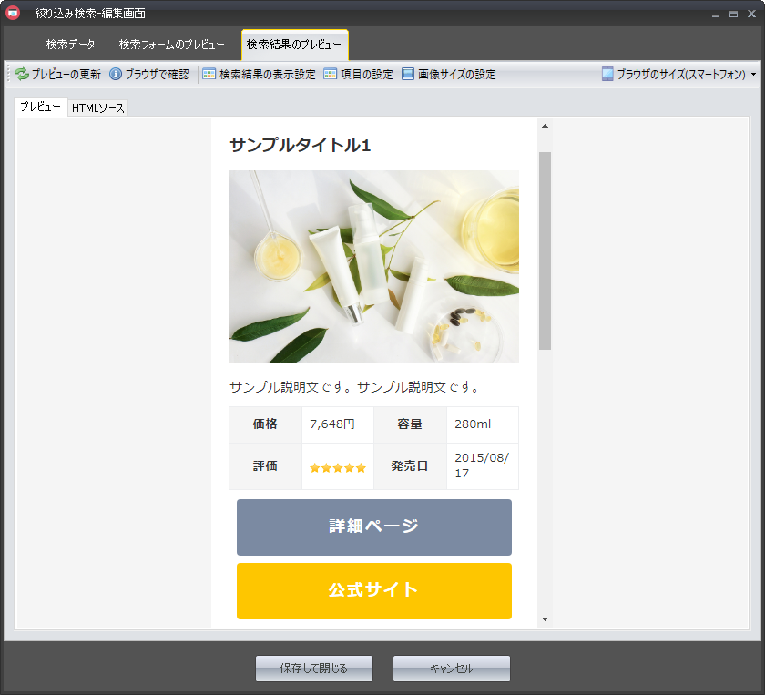Click the green refresh icon for プレビューの更新
Screen dimensions: 765x695
tap(22, 75)
